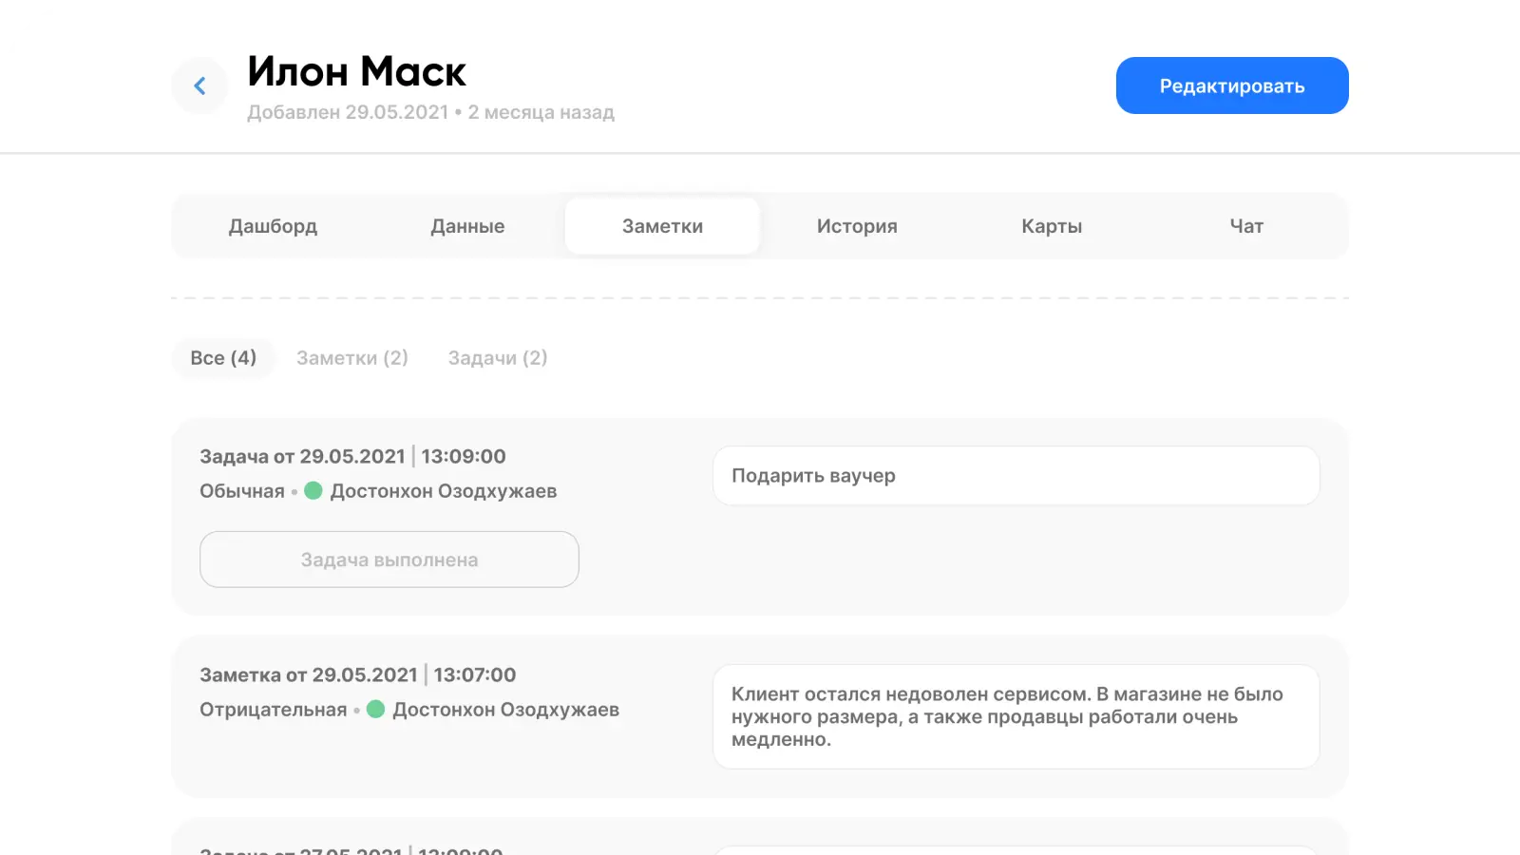Filter by Задачи (2)
Viewport: 1520px width, 855px height.
click(498, 358)
